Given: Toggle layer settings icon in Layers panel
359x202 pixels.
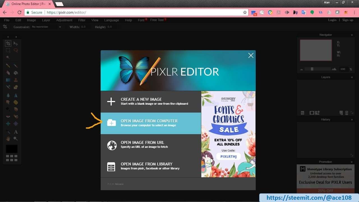Looking at the screenshot, I should point(303,113).
